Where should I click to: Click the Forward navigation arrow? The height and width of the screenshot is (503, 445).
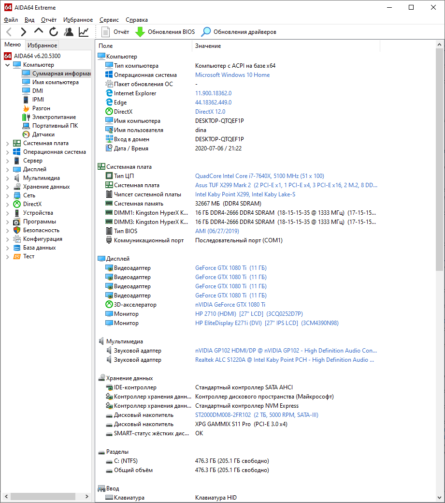point(23,32)
